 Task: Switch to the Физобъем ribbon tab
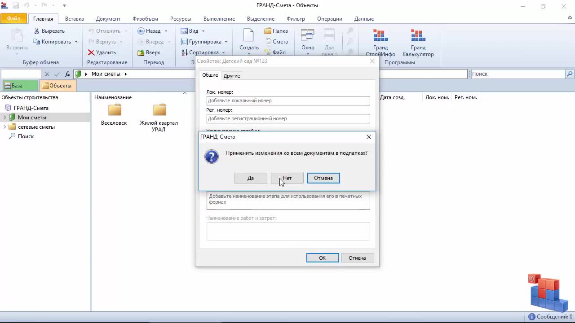click(145, 19)
